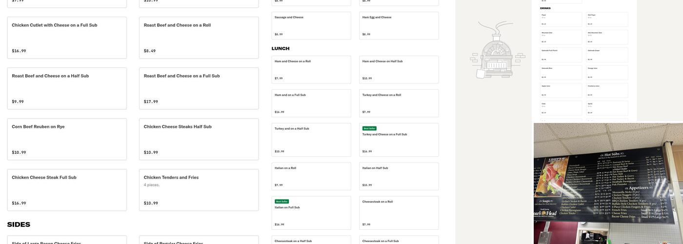Image resolution: width=683 pixels, height=244 pixels.
Task: Click Best Seller badge on Turkey Full Sub
Action: coord(369,128)
